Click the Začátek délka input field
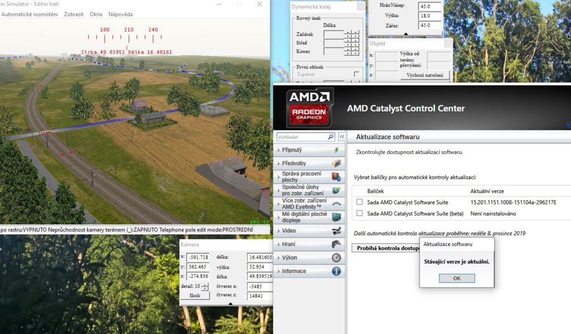Image resolution: width=571 pixels, height=334 pixels. pos(334,34)
